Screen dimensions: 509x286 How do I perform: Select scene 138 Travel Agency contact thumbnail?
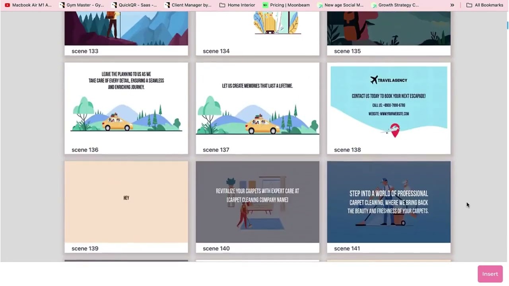[389, 103]
